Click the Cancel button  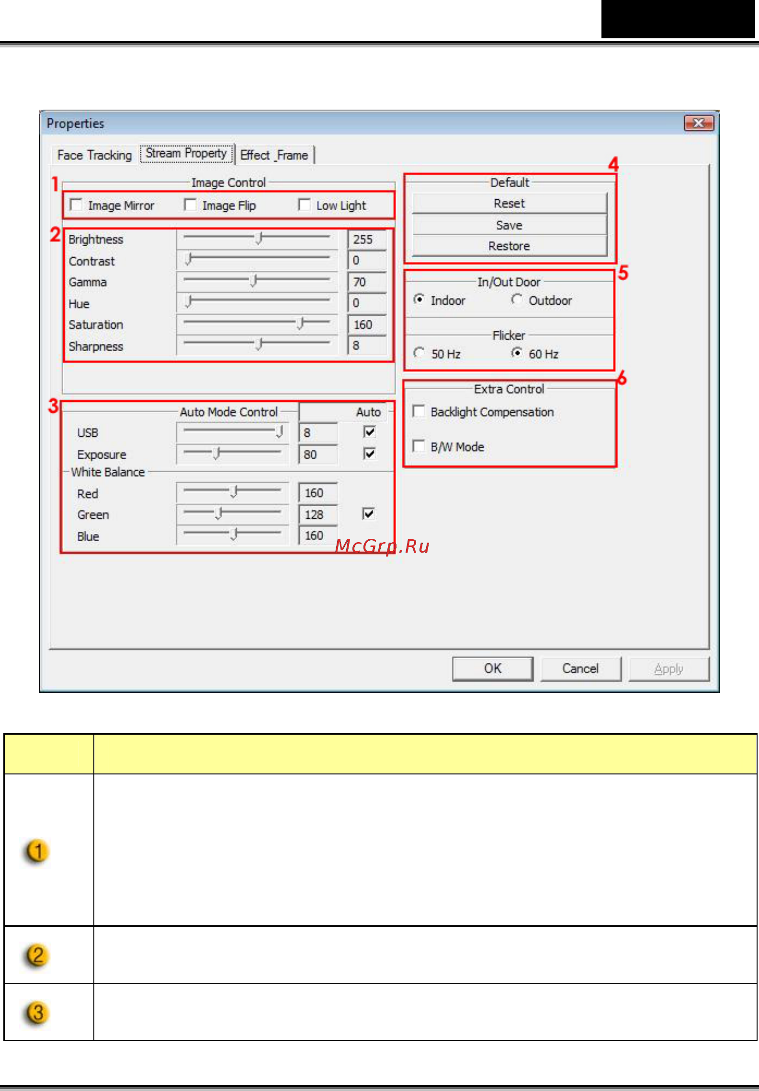580,669
